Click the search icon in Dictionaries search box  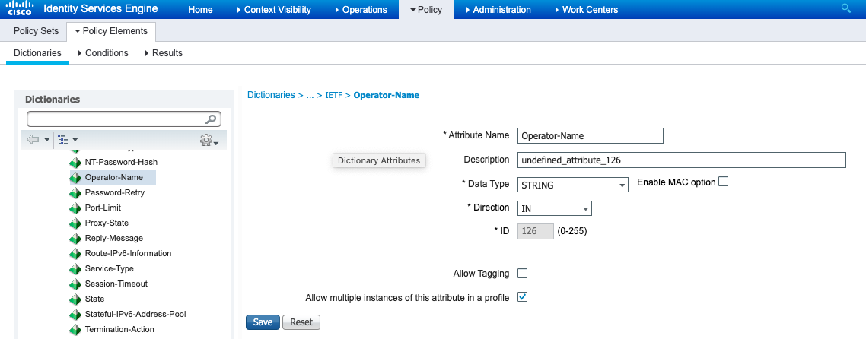point(212,119)
